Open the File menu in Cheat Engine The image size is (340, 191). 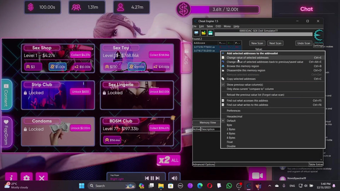(x=194, y=26)
